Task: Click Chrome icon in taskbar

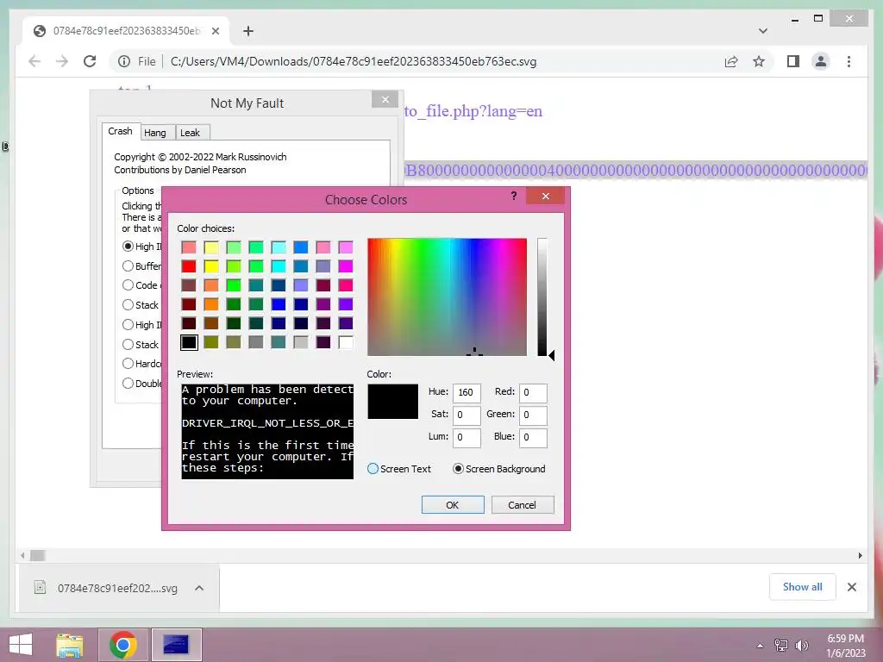Action: tap(123, 645)
